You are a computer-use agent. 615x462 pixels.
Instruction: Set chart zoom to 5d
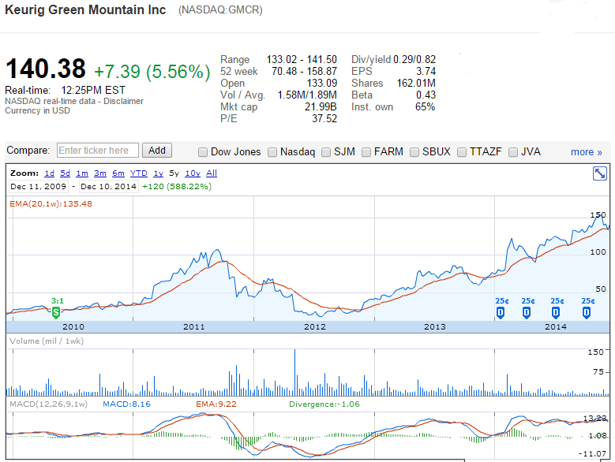click(x=65, y=173)
